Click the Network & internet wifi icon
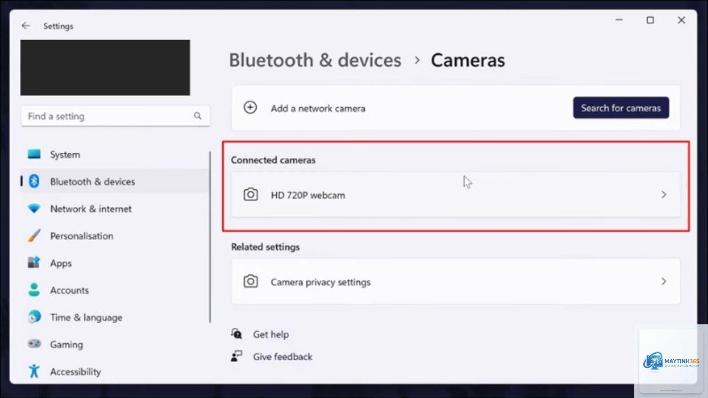 (34, 209)
